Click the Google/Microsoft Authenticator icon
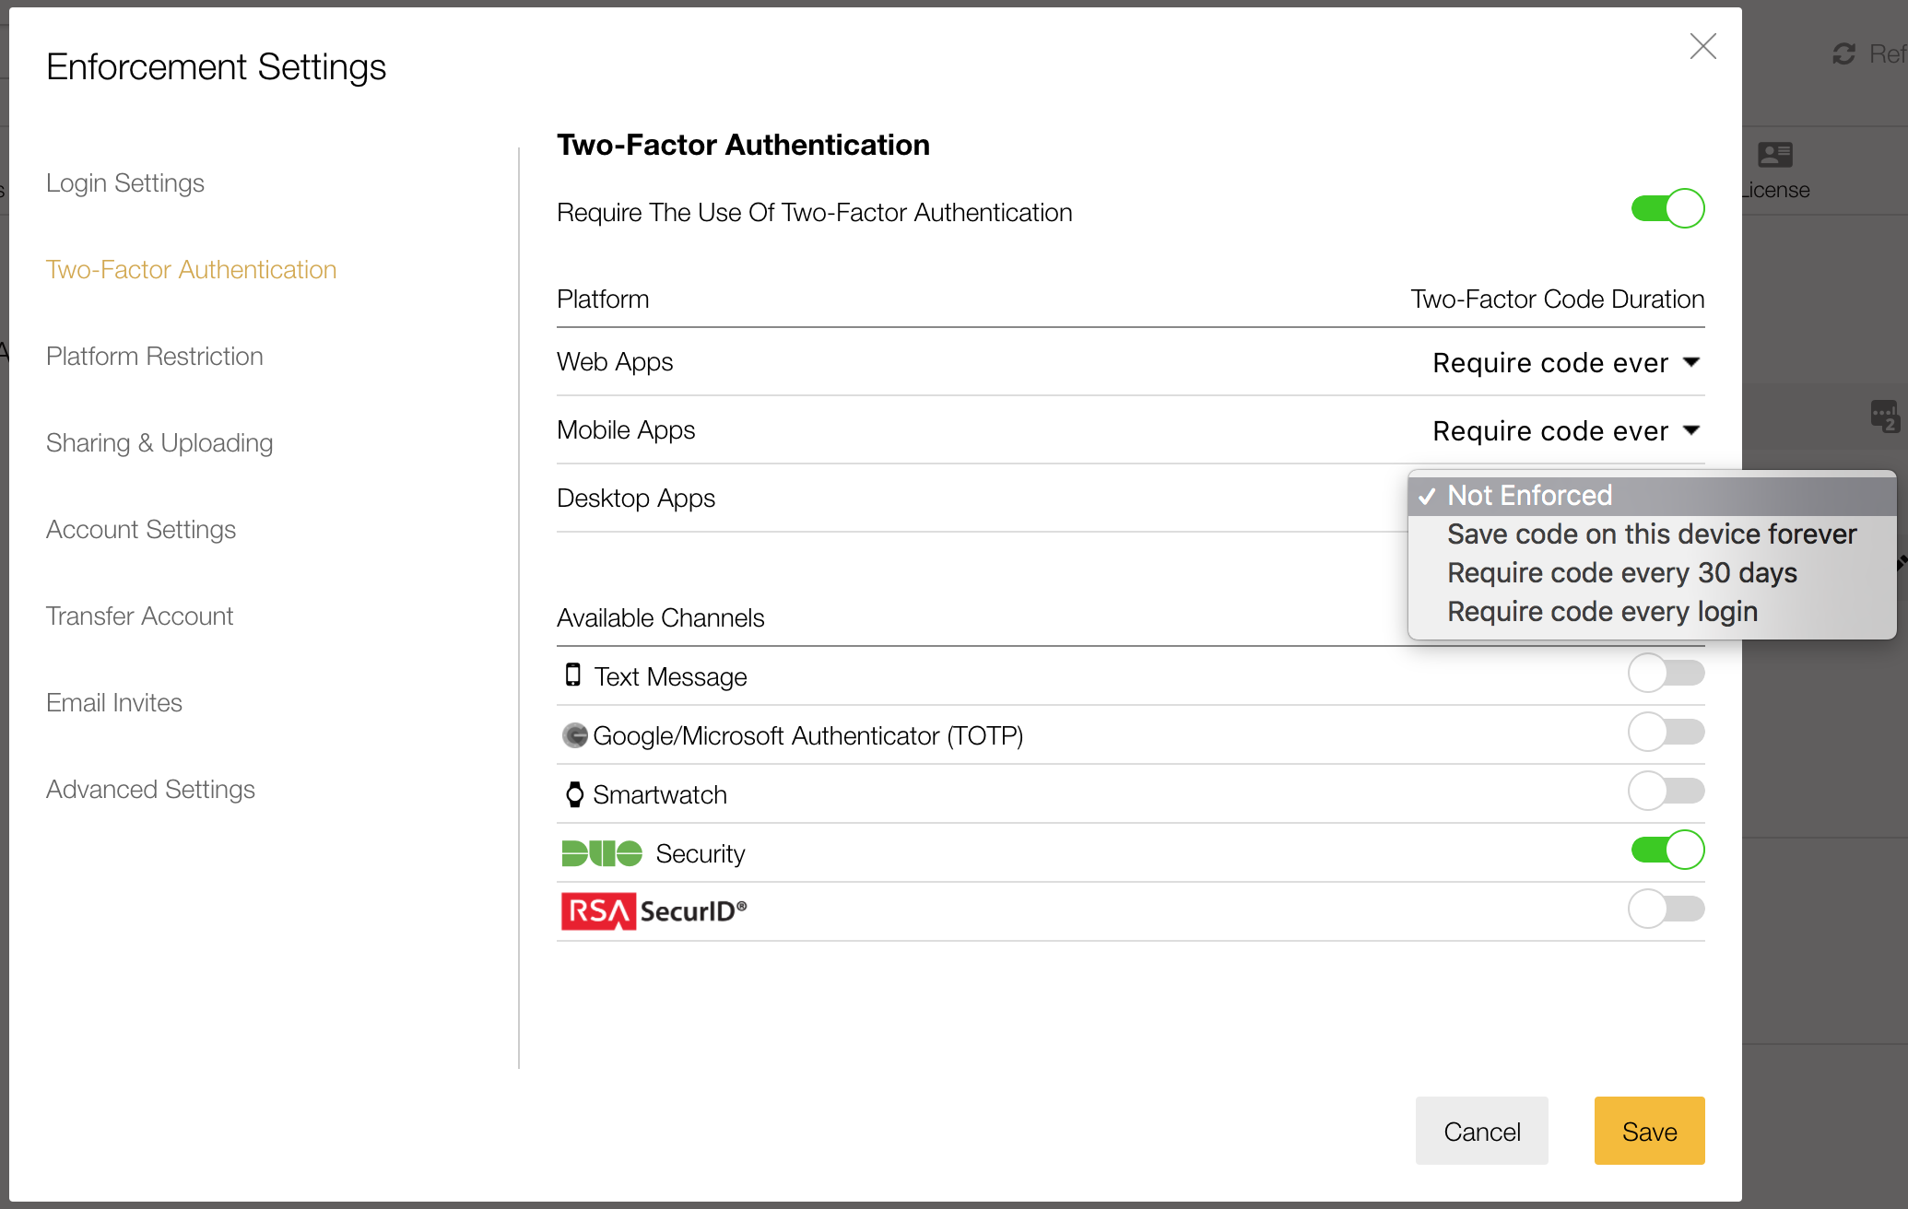Viewport: 1908px width, 1209px height. (574, 734)
